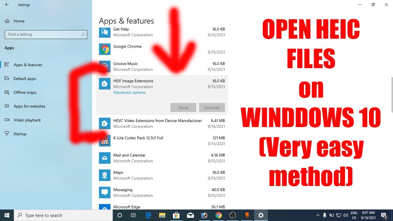Open OBS Studio from the taskbar
393x221 pixels.
click(233, 215)
